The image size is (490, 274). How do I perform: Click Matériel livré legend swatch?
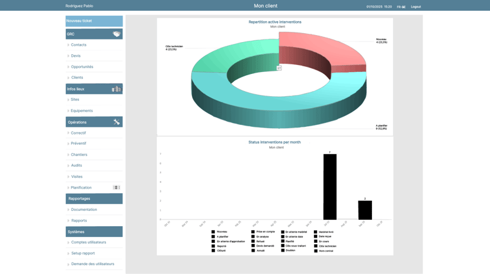[x=316, y=232]
